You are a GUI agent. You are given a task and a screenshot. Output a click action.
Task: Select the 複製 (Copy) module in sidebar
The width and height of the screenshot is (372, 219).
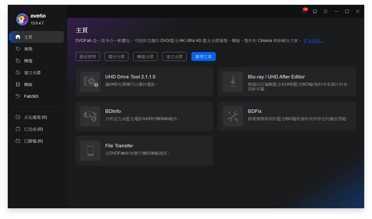click(x=22, y=49)
